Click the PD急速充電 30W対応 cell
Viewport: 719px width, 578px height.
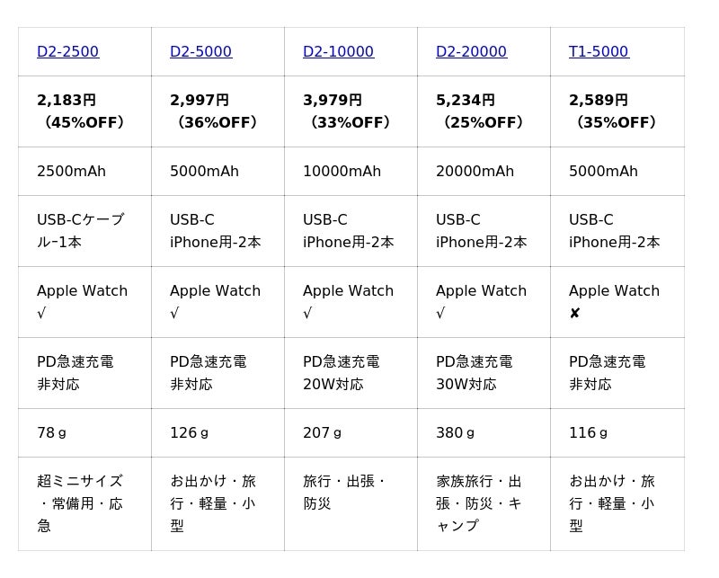pyautogui.click(x=474, y=373)
